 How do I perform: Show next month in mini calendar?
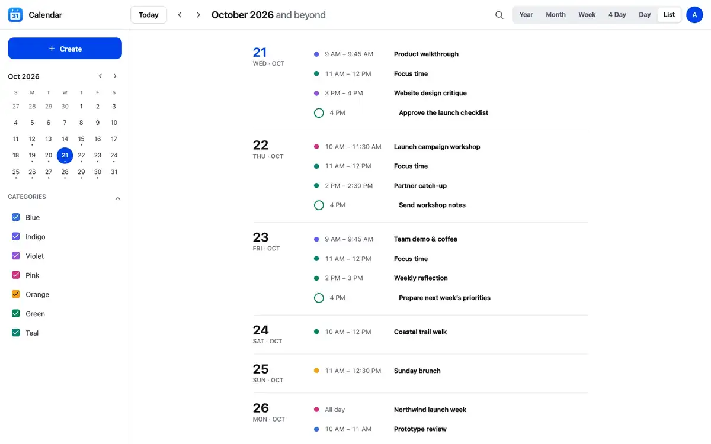pyautogui.click(x=115, y=76)
